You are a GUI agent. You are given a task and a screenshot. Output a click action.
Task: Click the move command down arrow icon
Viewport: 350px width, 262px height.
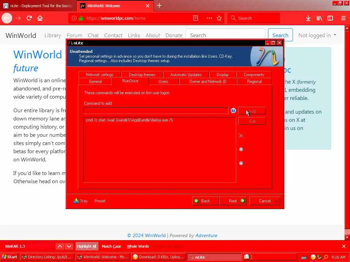[x=241, y=163]
